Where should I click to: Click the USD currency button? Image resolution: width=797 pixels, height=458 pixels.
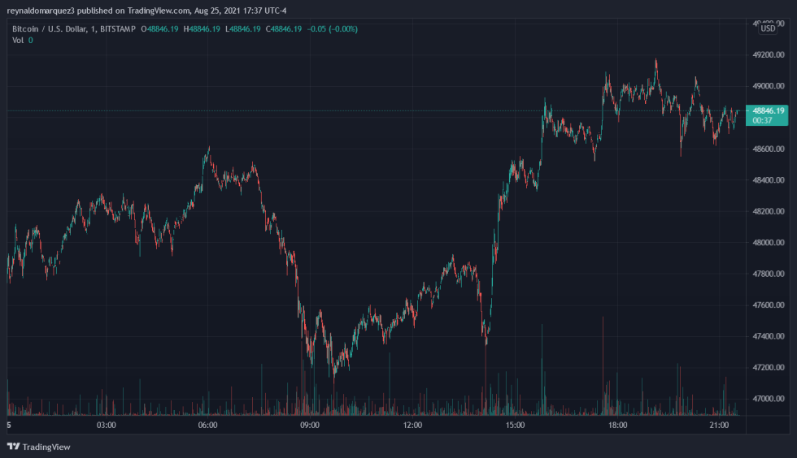(x=768, y=28)
